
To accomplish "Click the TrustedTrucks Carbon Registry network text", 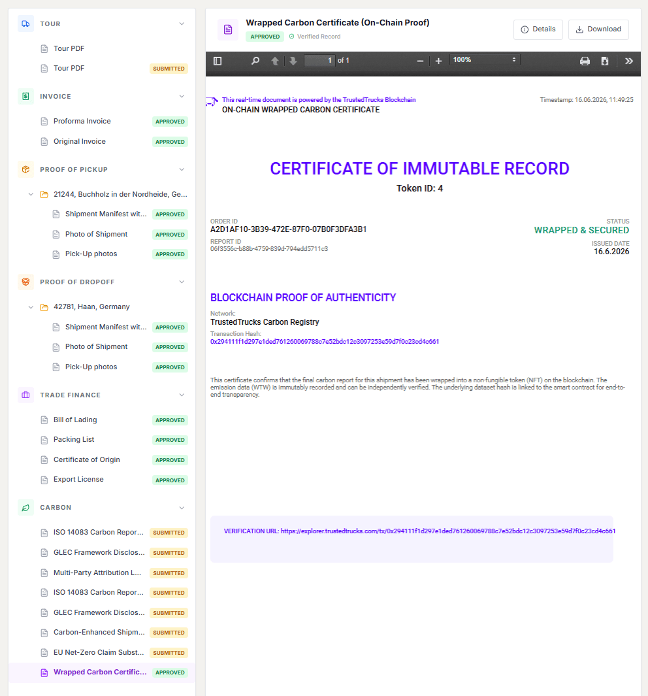I will (265, 322).
